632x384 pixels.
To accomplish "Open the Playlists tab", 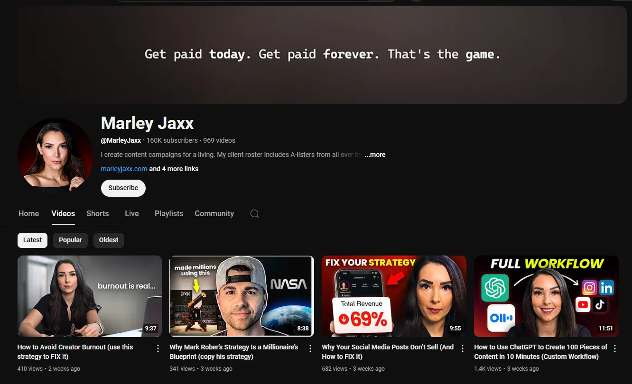I will 169,213.
